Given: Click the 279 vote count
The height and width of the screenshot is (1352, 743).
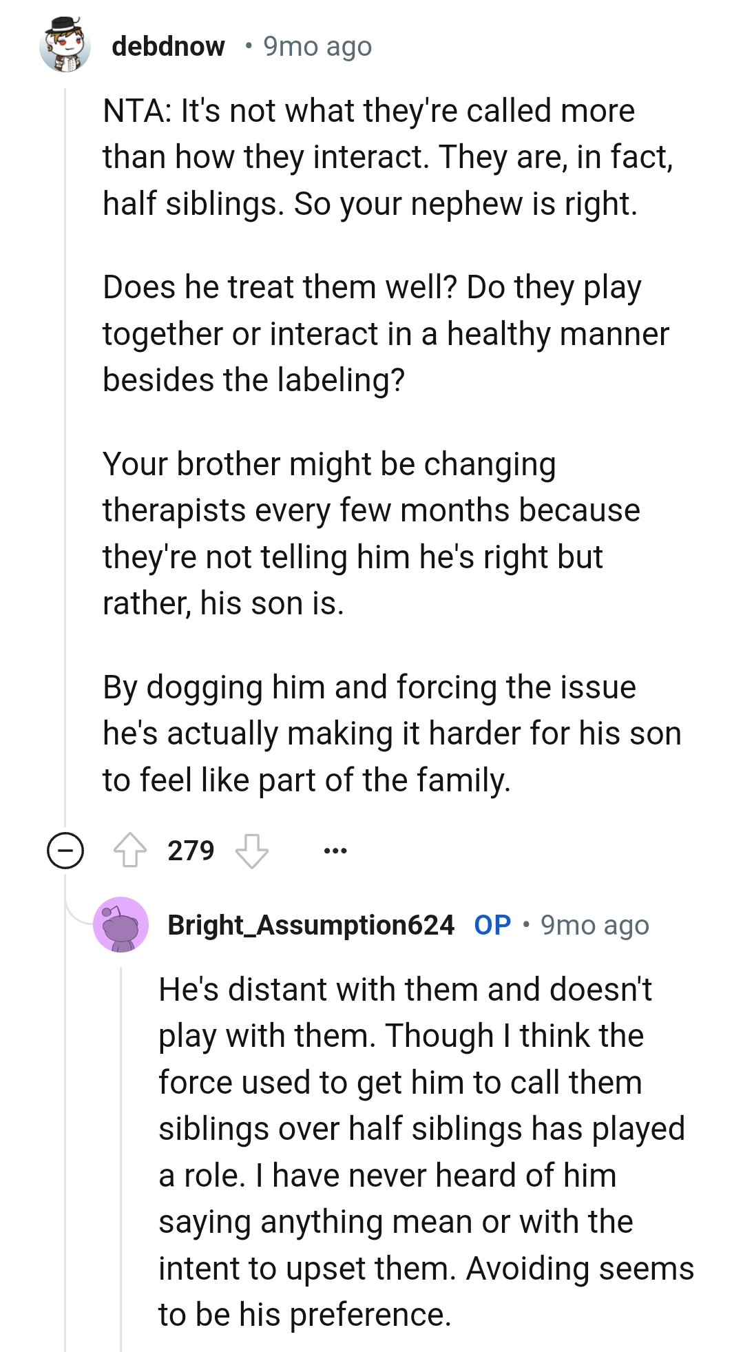Looking at the screenshot, I should [191, 850].
